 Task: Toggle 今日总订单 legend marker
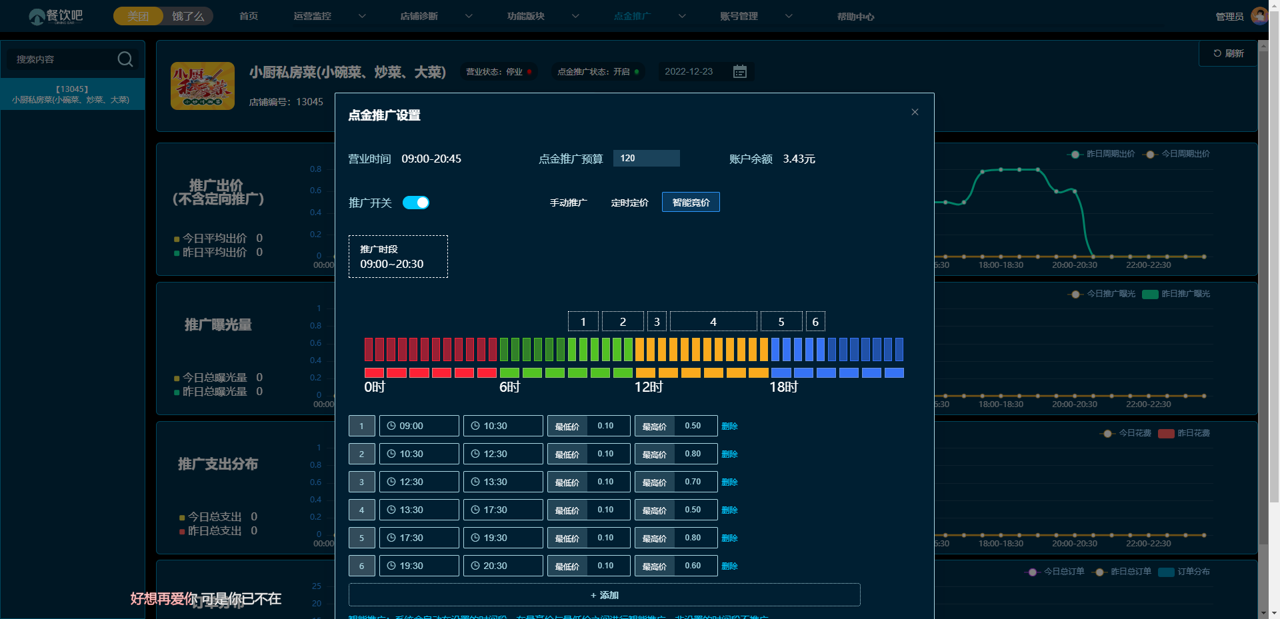coord(1032,572)
